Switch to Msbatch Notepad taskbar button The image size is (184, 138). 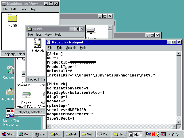tap(135, 134)
